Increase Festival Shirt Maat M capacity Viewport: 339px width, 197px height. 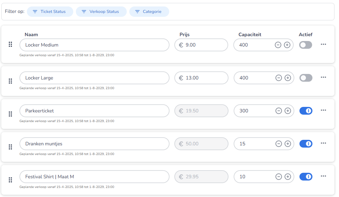(x=288, y=177)
